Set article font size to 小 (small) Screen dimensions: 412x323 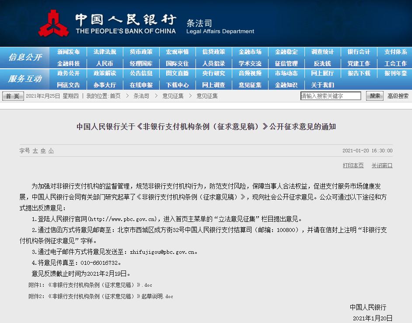point(51,151)
